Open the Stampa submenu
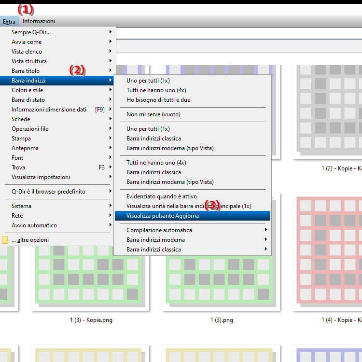The width and height of the screenshot is (362, 362). (x=56, y=139)
